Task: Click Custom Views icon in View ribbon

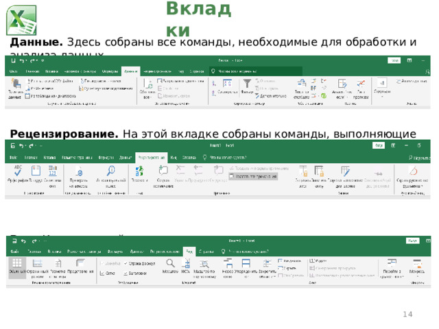Action: click(x=80, y=263)
